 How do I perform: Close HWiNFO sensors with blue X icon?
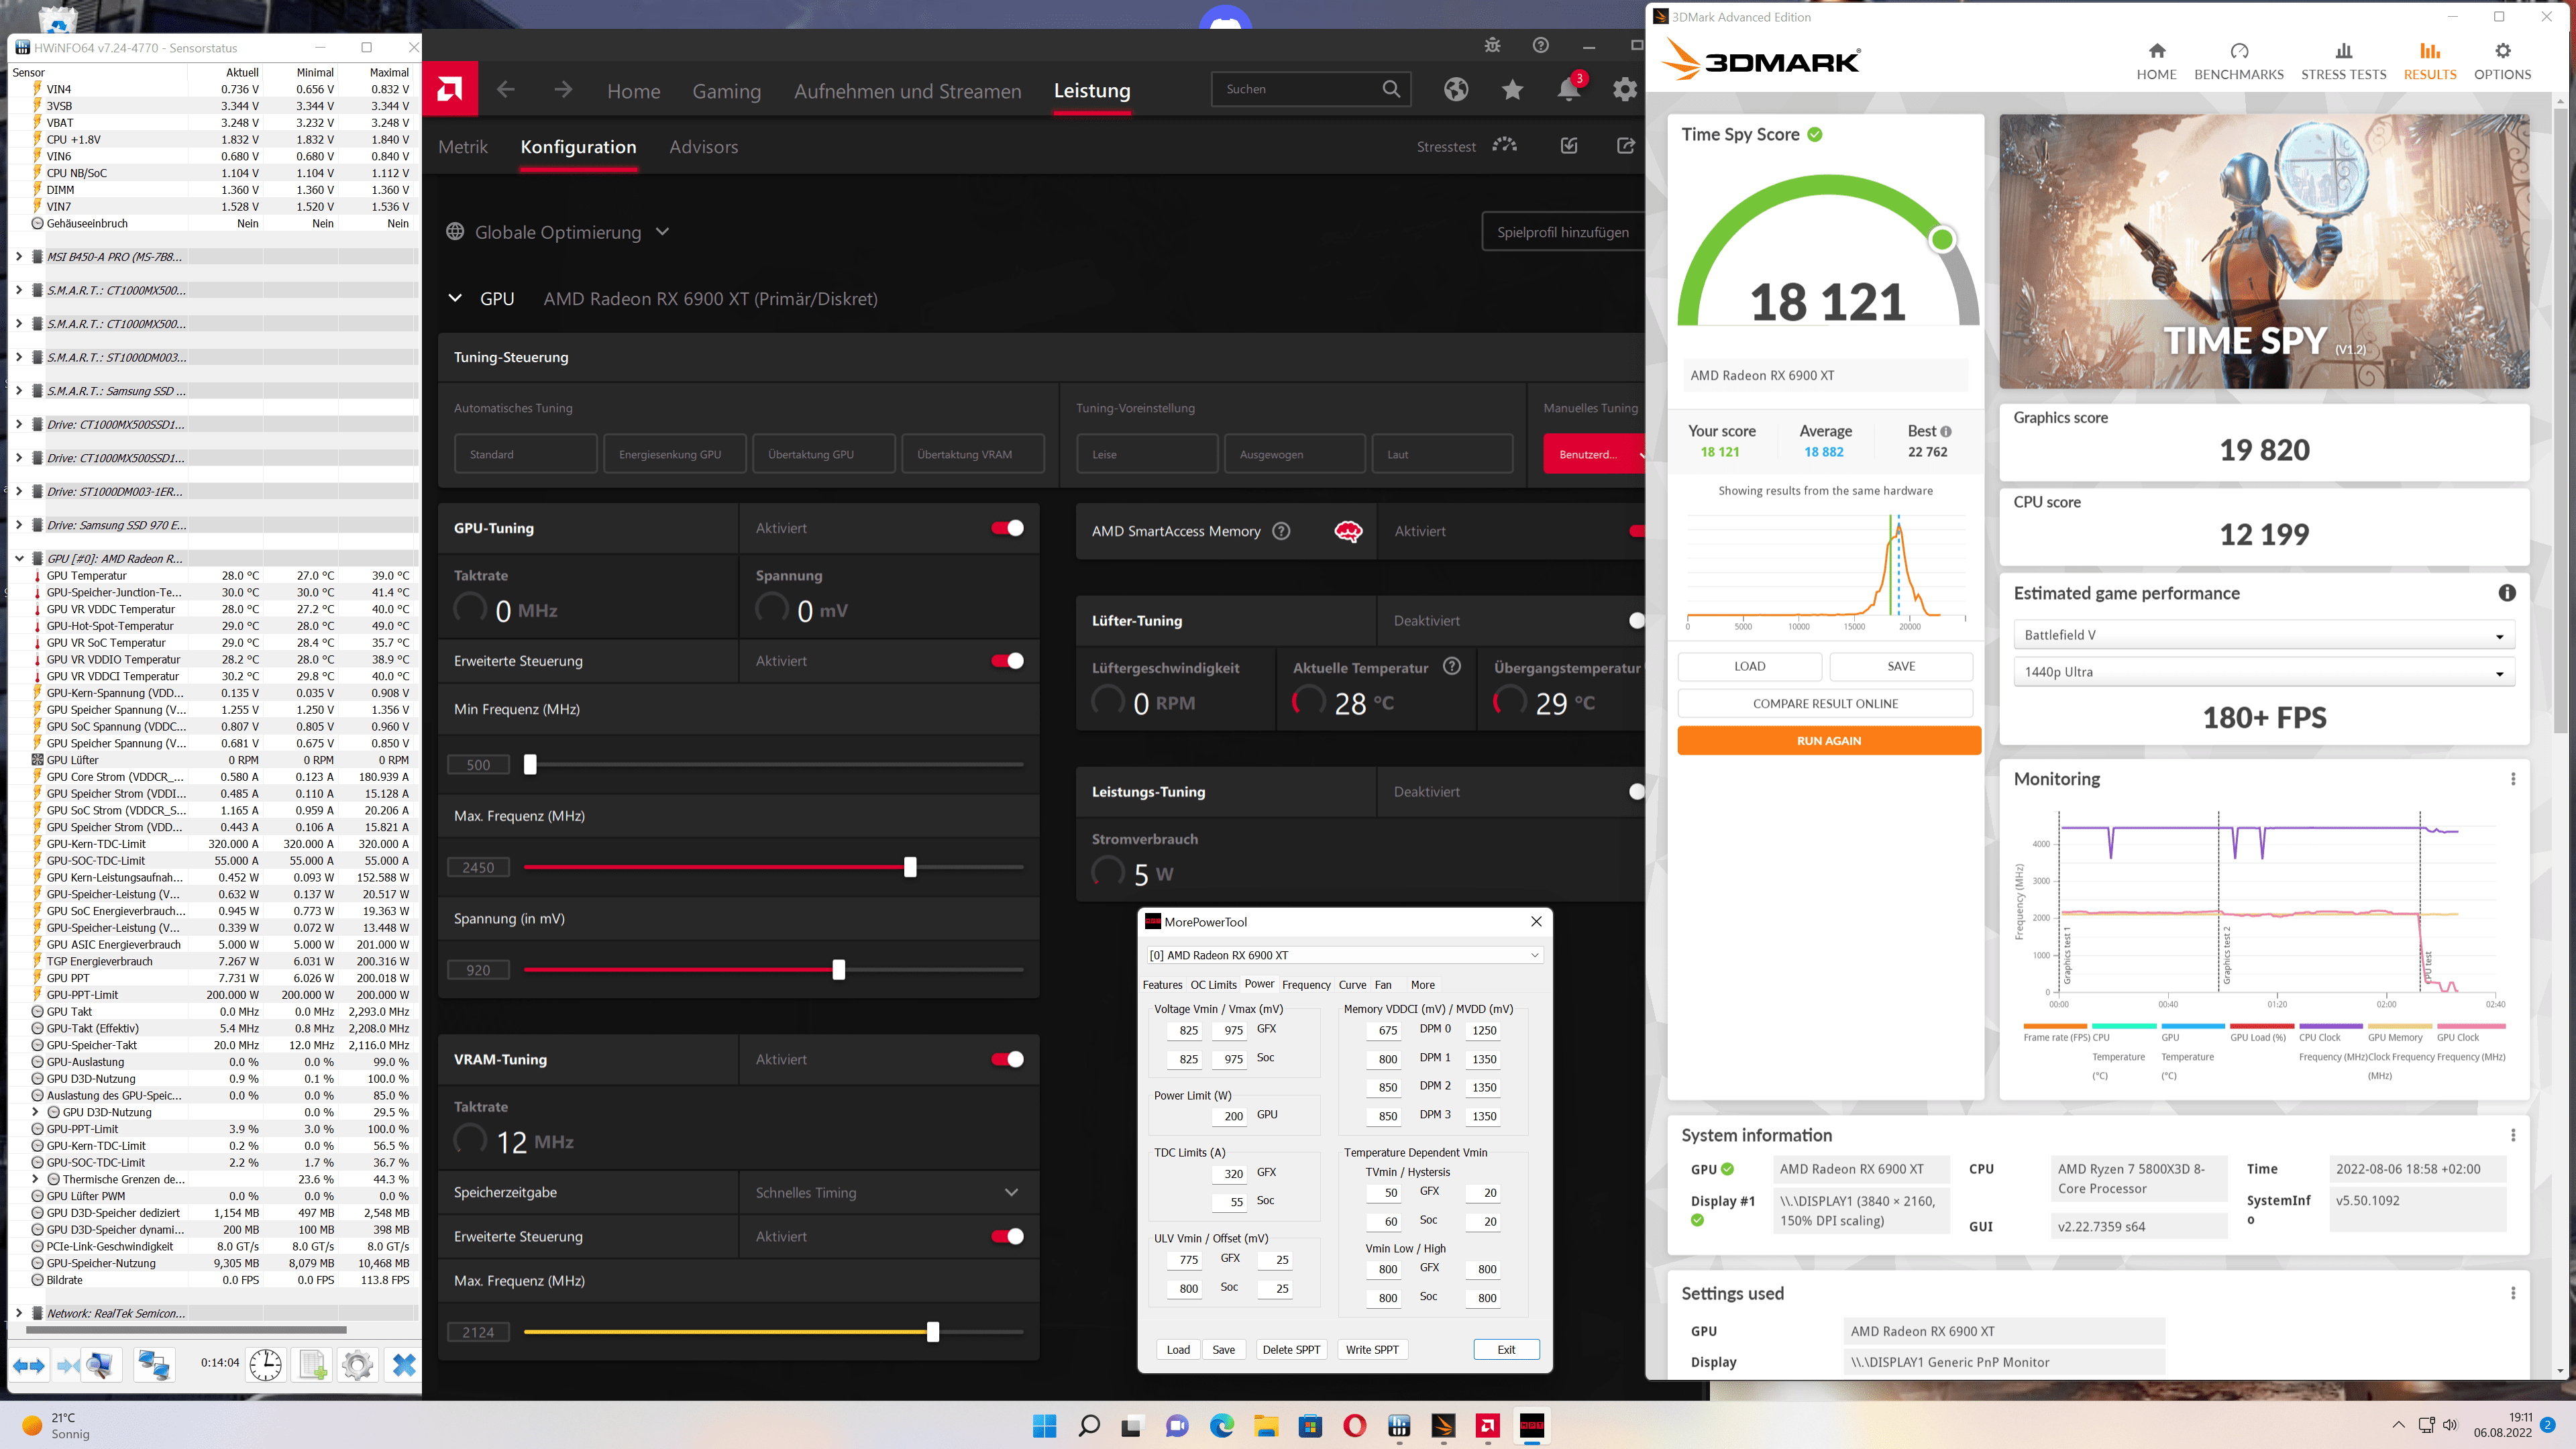pos(404,1365)
